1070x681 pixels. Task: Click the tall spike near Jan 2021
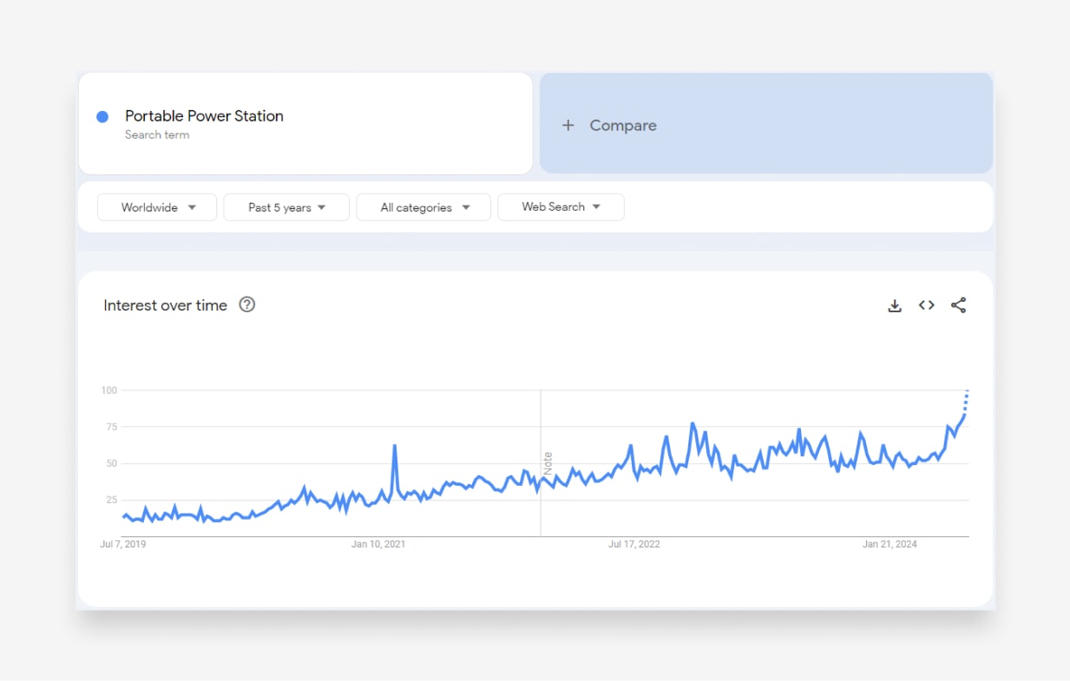pyautogui.click(x=395, y=447)
